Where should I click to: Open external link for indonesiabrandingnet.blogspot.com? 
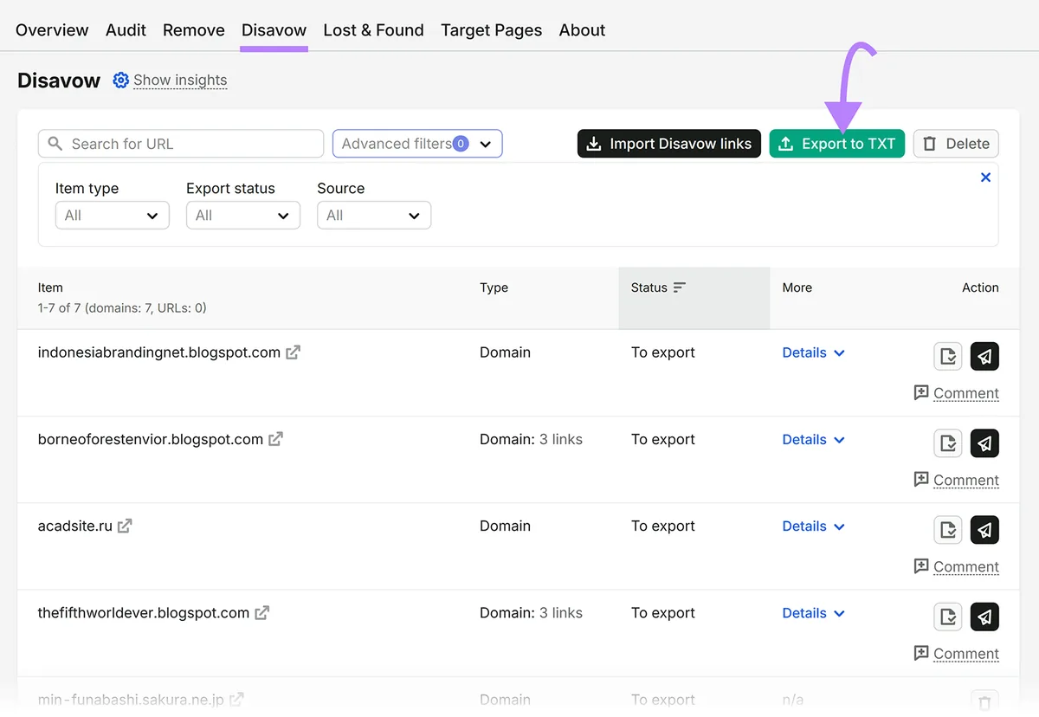pyautogui.click(x=294, y=352)
